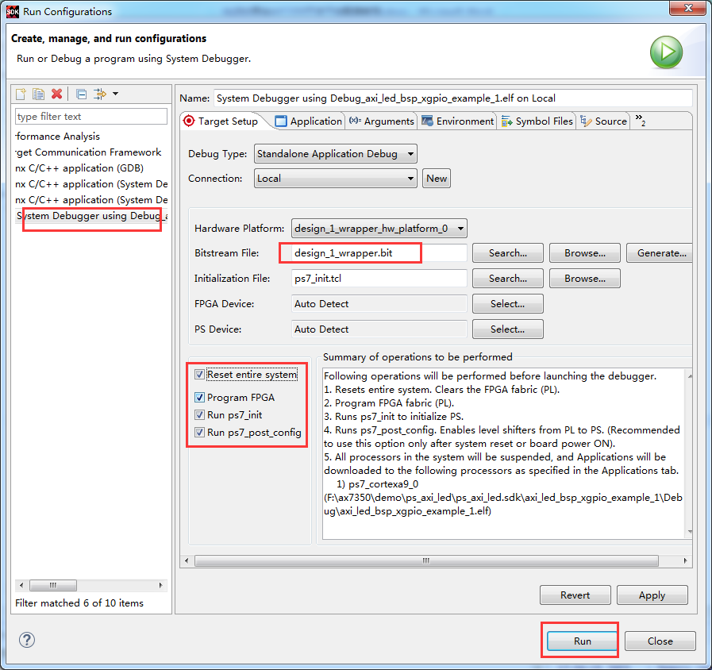Click the Apply button

[652, 595]
